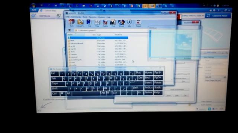
Task: Select the CodeIntegrity folder row
Action: click(98, 60)
